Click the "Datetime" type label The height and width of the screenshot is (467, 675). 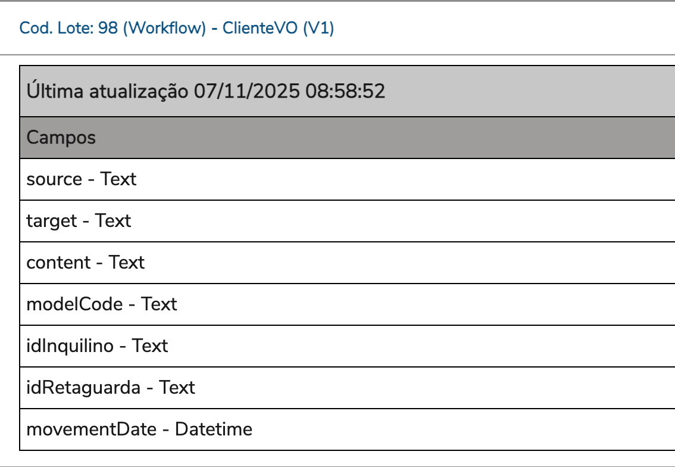(x=213, y=429)
